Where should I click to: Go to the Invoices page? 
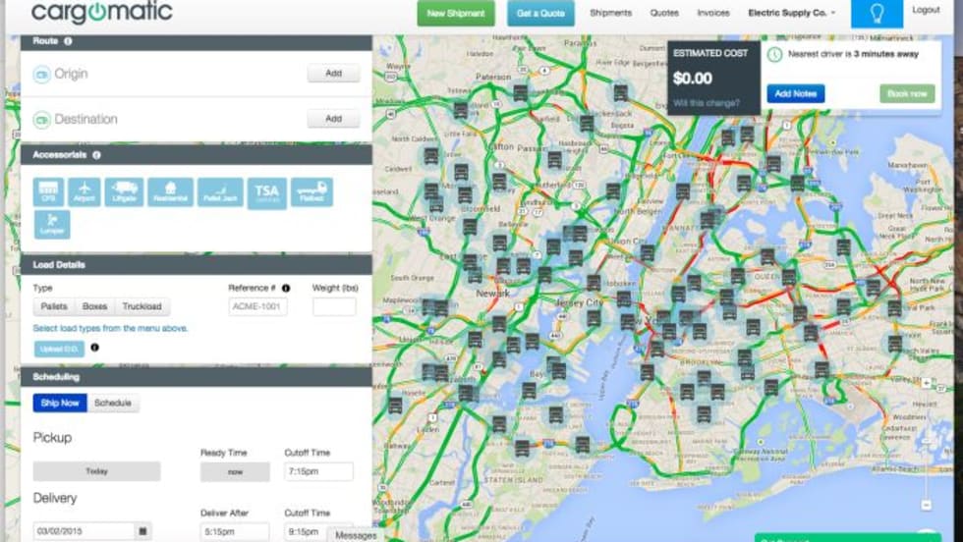713,13
